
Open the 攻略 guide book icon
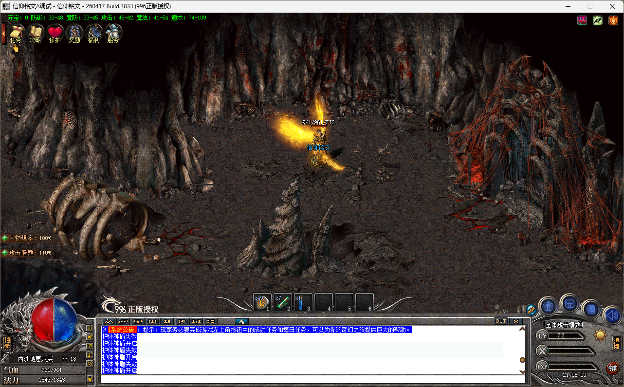tap(36, 33)
